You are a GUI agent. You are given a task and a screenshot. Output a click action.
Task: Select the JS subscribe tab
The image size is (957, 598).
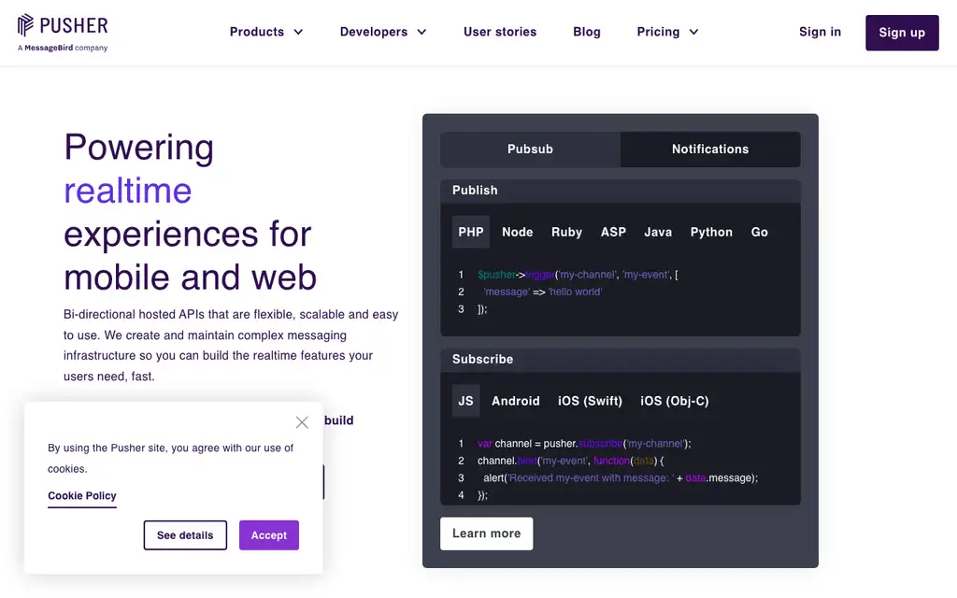click(x=465, y=401)
